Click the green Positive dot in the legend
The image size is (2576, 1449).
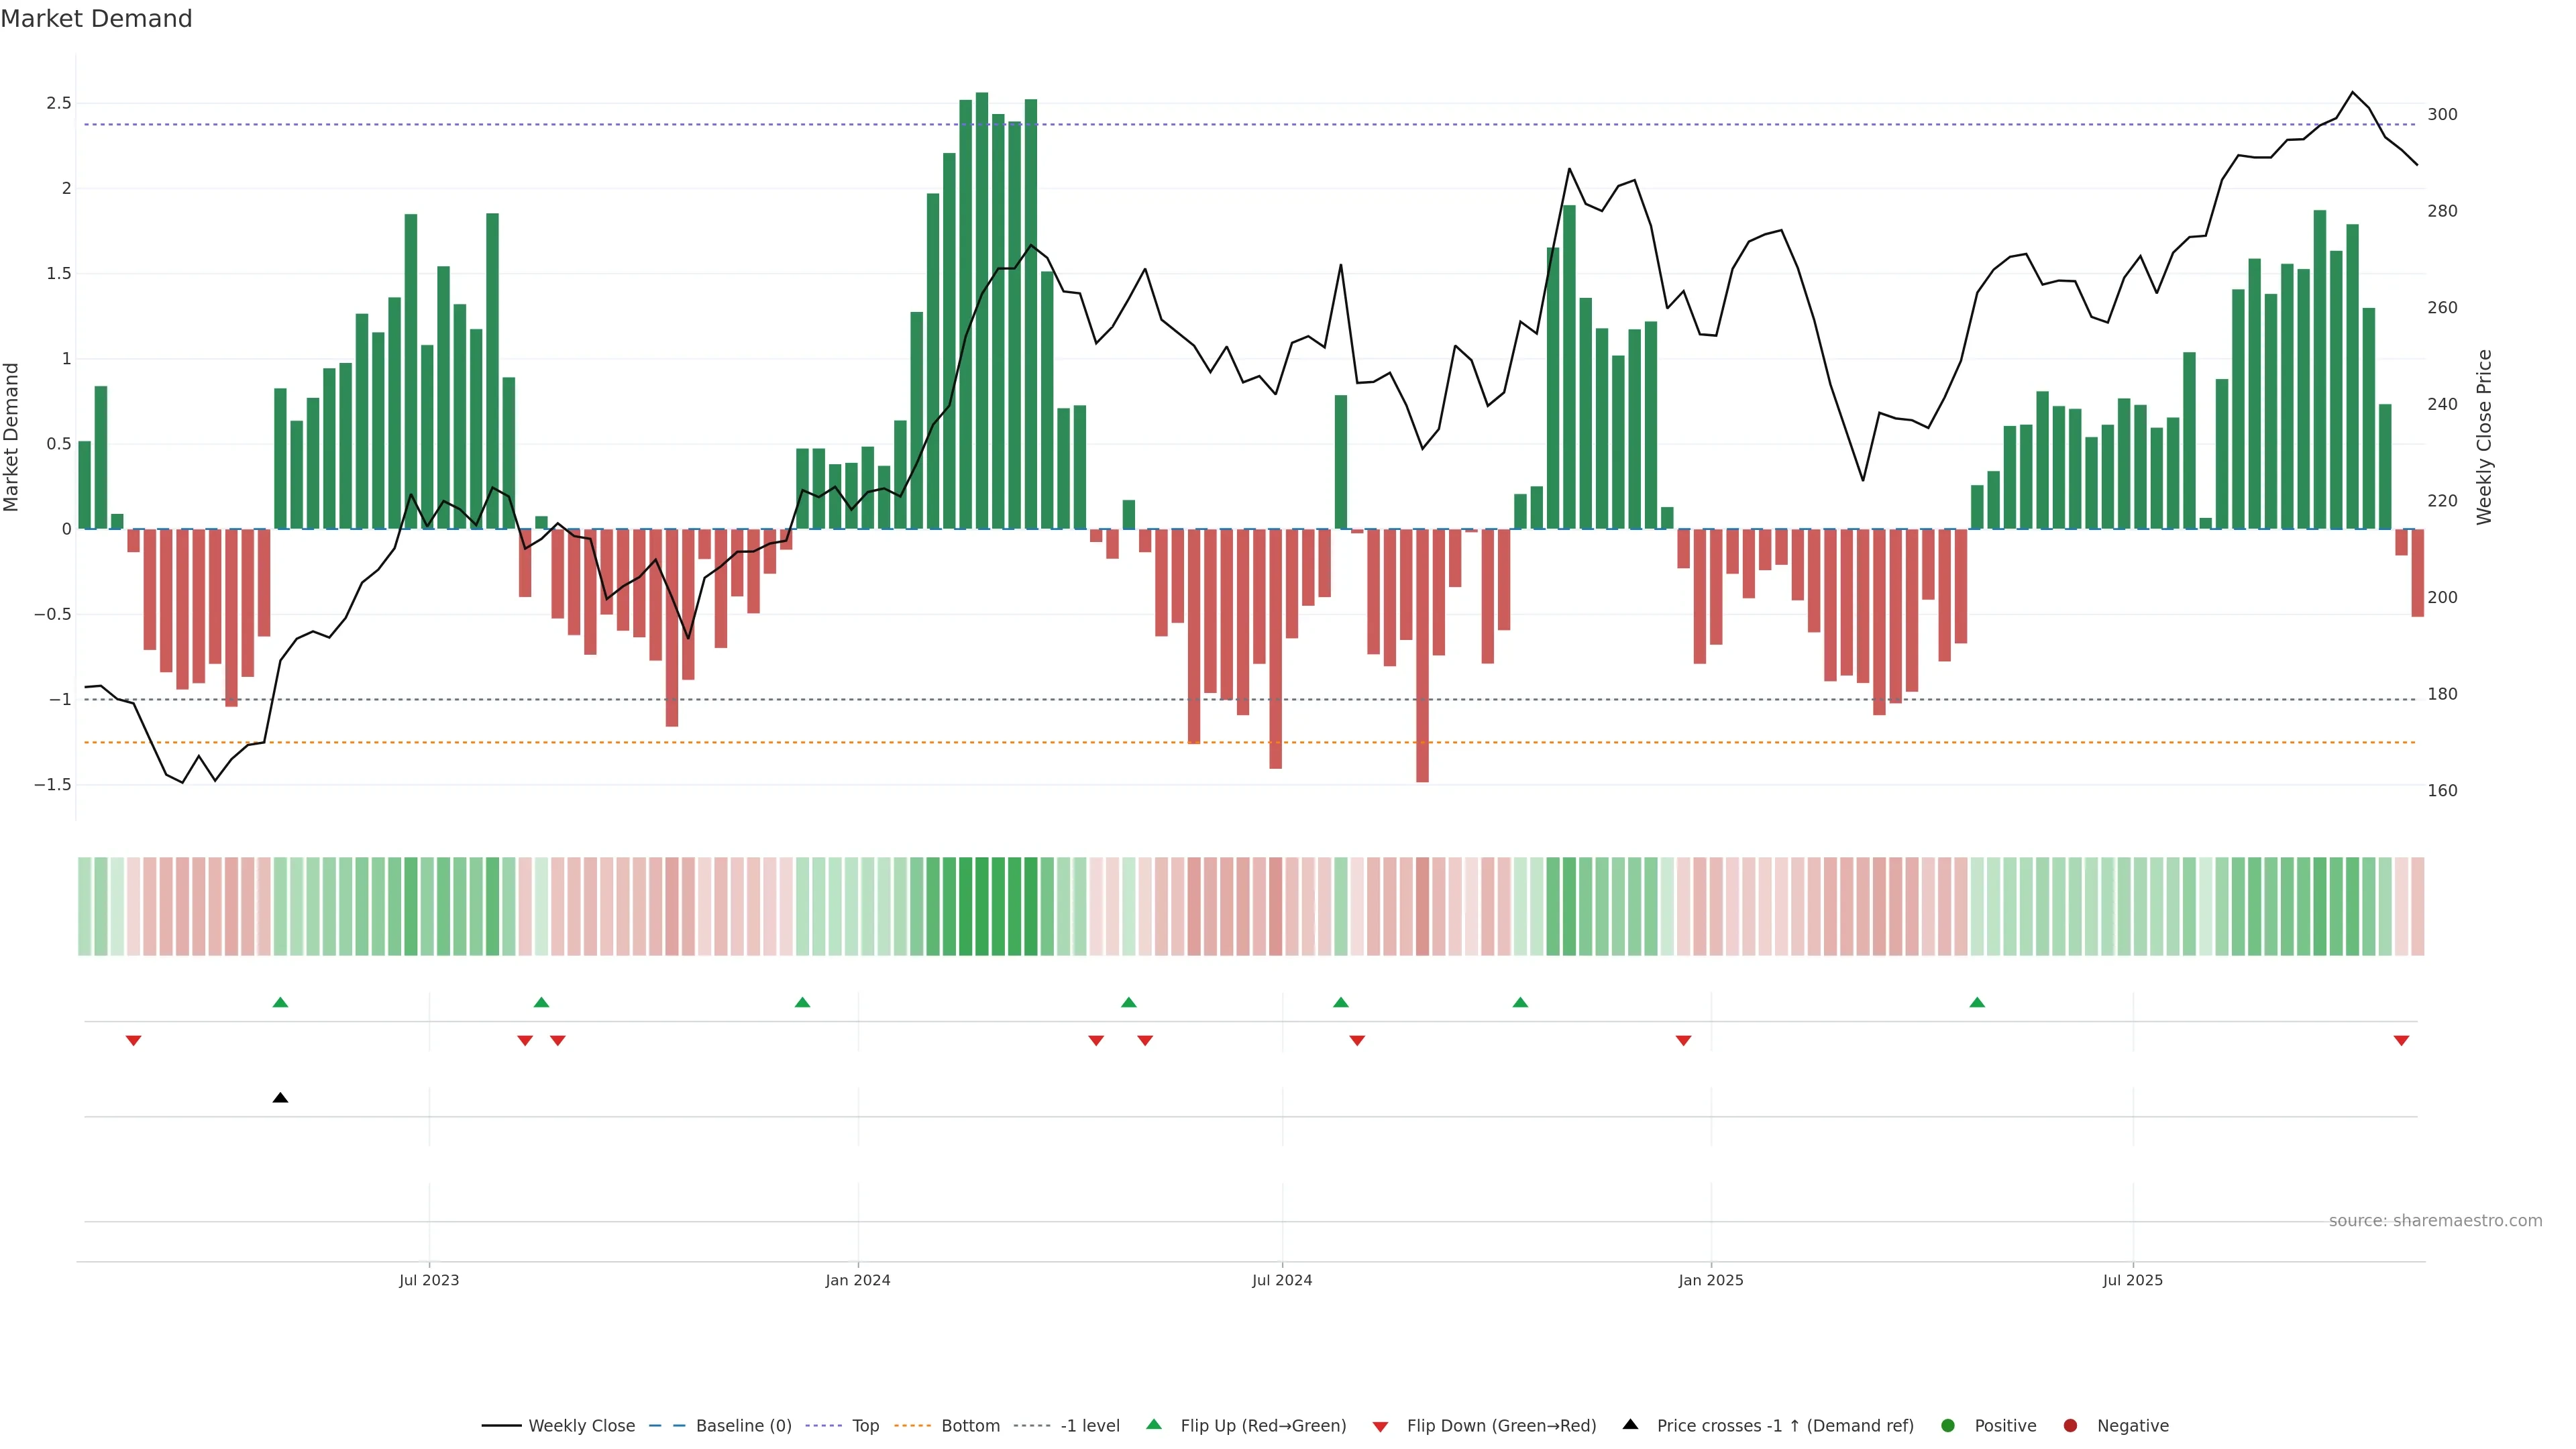[x=1947, y=1426]
